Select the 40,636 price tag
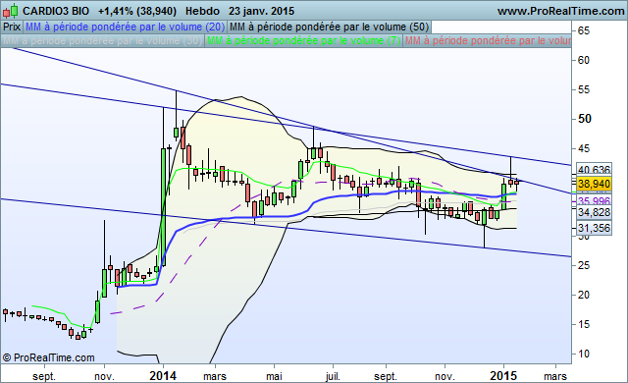This screenshot has height=383, width=628. (x=594, y=170)
